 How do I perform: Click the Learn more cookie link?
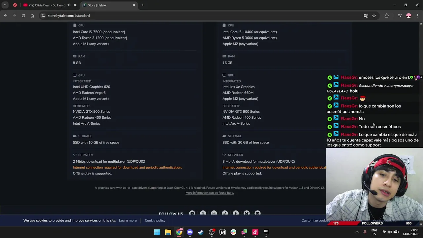pos(128,220)
